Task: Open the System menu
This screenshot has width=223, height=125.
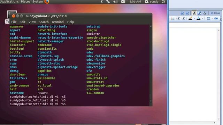Action: coord(38,2)
